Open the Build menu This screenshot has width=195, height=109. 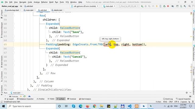click(x=51, y=2)
